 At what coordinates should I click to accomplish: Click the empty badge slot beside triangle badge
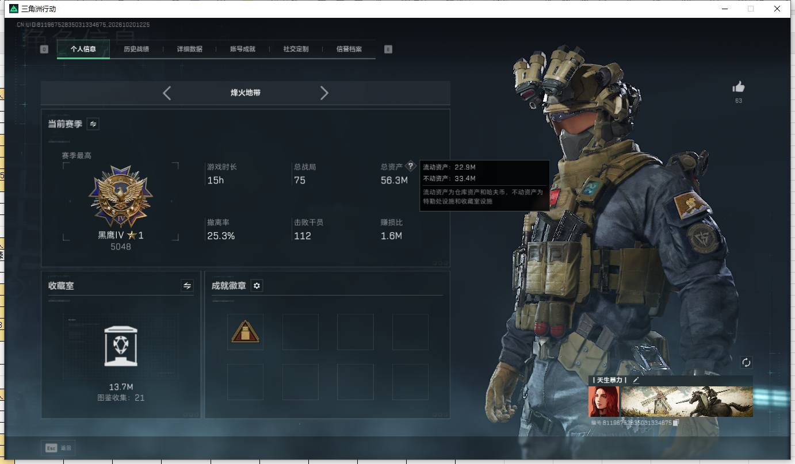(x=300, y=332)
